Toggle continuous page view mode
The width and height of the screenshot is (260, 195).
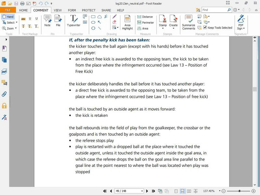pos(182,191)
